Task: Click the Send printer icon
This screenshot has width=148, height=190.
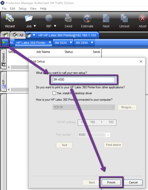Action: pos(68,18)
